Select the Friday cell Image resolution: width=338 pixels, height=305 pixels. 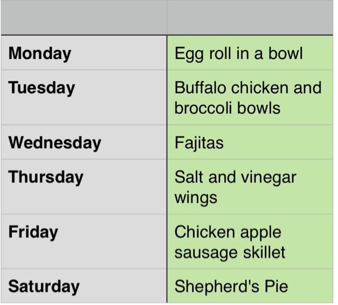click(83, 242)
